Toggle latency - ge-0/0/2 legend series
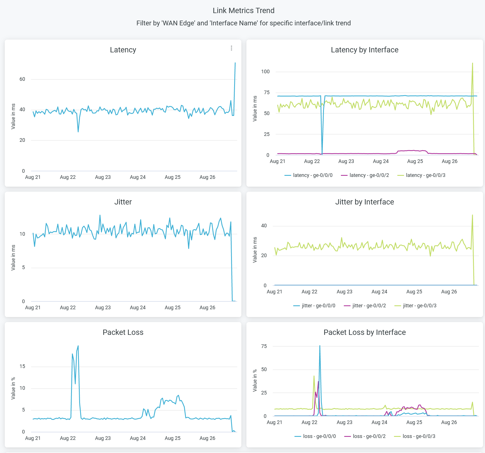Viewport: 485px width, 453px height. [365, 175]
